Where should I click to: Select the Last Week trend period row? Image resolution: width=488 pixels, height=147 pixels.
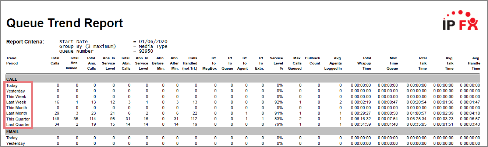[x=243, y=102]
